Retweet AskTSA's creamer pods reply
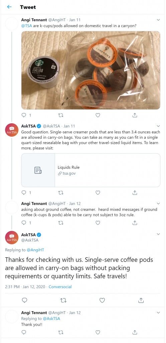This screenshot has width=166, height=343. [x=61, y=193]
